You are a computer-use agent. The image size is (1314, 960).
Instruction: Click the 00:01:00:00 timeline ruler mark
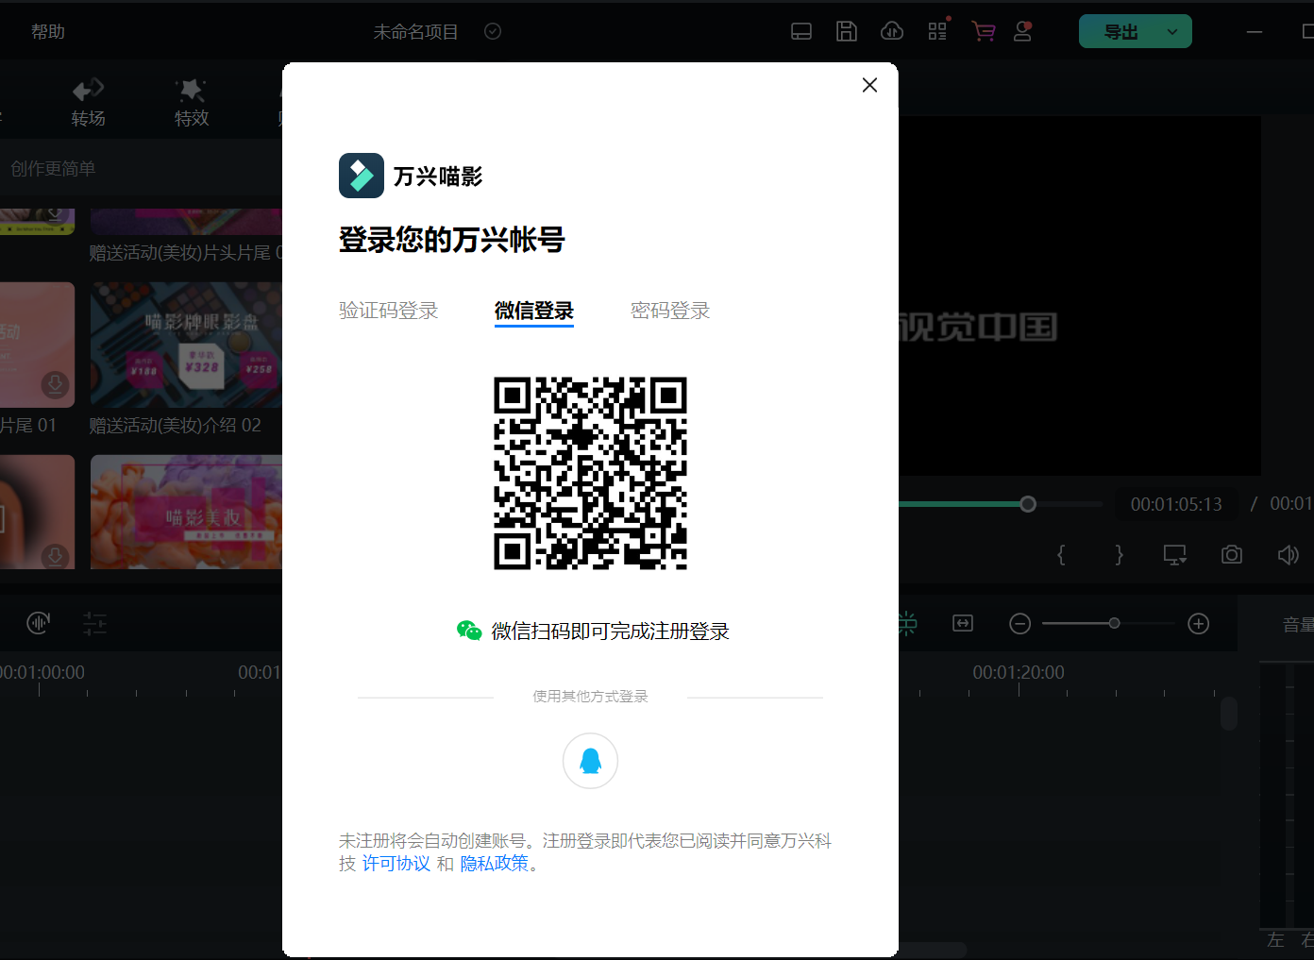(x=42, y=672)
